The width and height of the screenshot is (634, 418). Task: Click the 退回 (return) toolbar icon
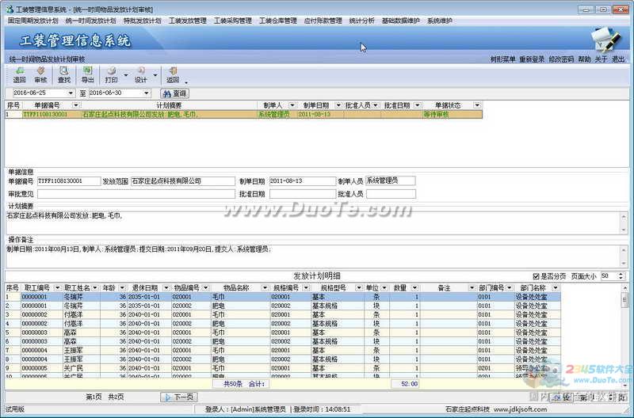point(19,74)
